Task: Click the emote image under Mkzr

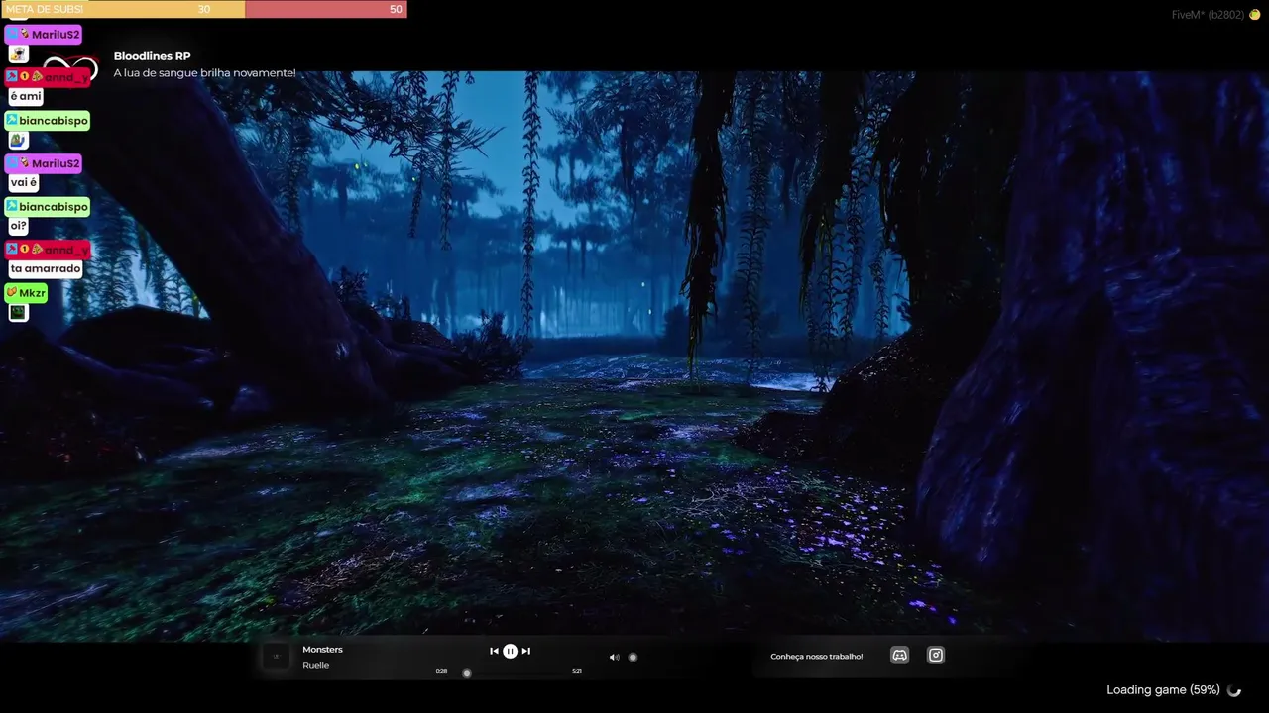Action: pyautogui.click(x=18, y=313)
